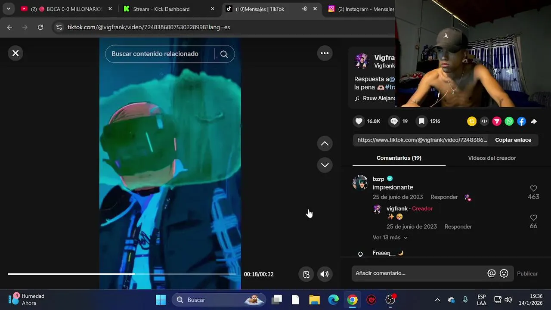
Task: Close the Kick Dashboard tab
Action: pos(212,9)
